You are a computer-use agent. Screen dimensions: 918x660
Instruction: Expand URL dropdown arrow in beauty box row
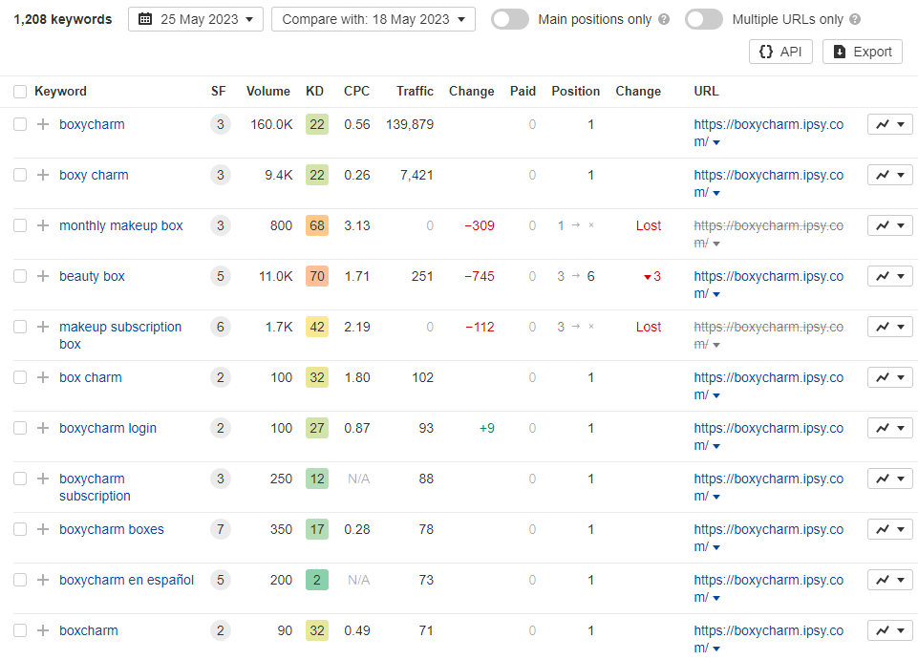(x=716, y=294)
